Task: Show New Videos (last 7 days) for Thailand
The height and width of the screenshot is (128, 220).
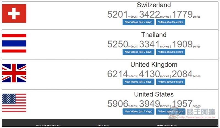Action: tap(138, 52)
